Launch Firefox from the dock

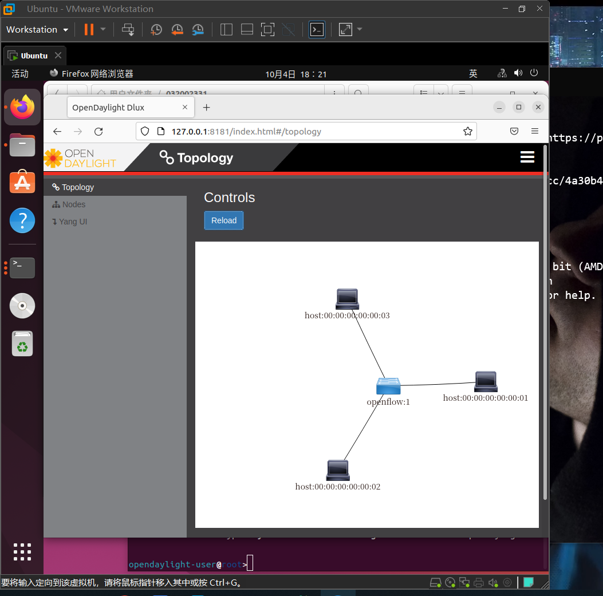click(x=22, y=107)
